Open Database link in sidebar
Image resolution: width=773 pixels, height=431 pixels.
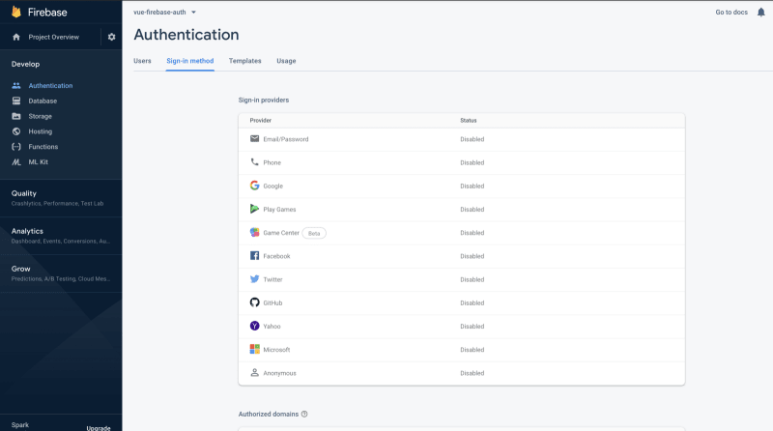coord(43,101)
